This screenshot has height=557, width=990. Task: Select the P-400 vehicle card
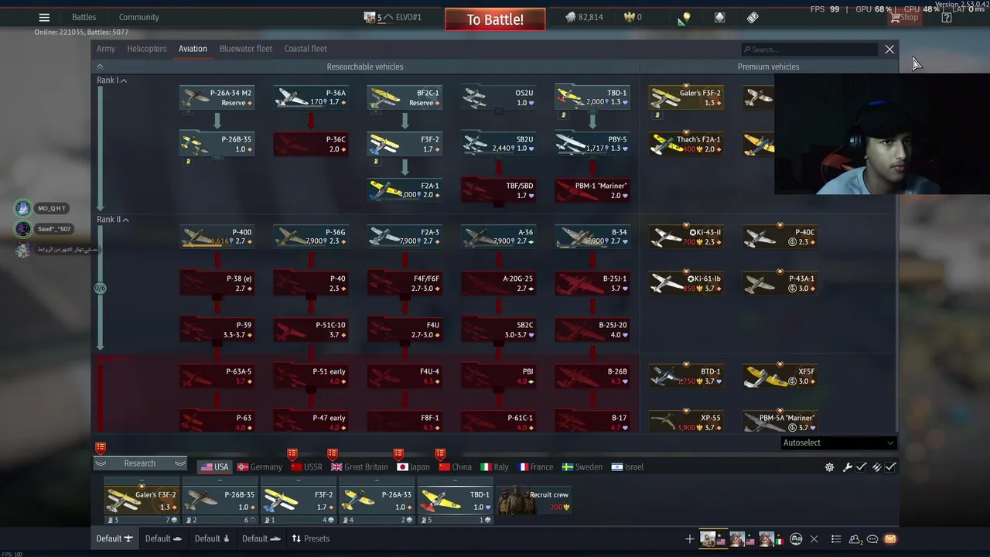(217, 237)
